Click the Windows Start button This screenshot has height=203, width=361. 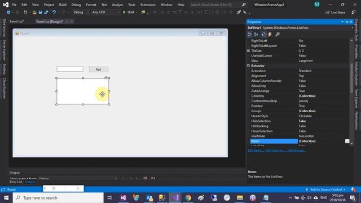(6, 198)
